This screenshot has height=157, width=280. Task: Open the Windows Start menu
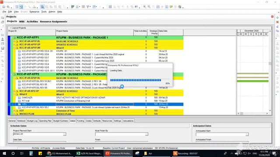[x=4, y=153]
